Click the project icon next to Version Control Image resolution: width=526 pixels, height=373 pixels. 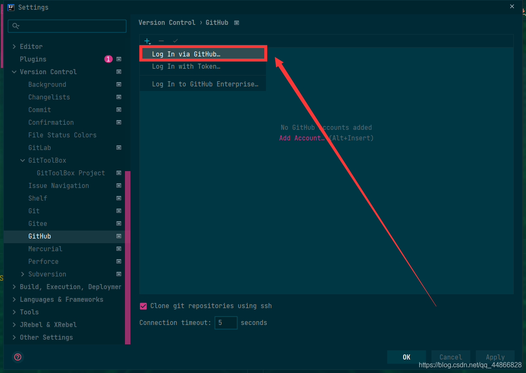pos(119,72)
